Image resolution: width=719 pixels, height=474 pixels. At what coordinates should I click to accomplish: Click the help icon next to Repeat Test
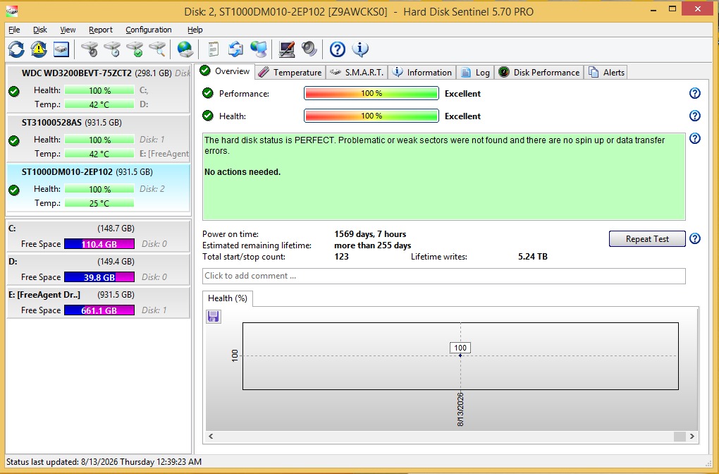point(695,238)
